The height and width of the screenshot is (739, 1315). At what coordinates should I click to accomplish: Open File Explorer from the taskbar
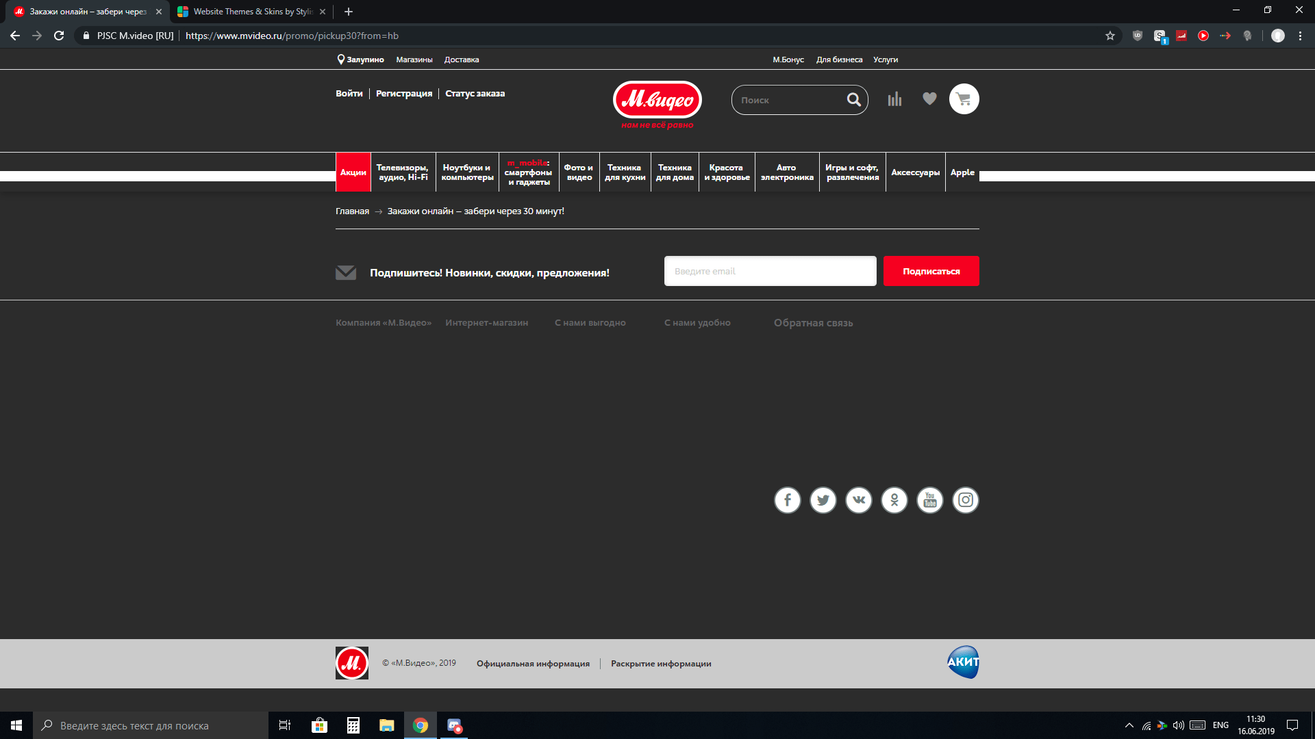(x=387, y=725)
